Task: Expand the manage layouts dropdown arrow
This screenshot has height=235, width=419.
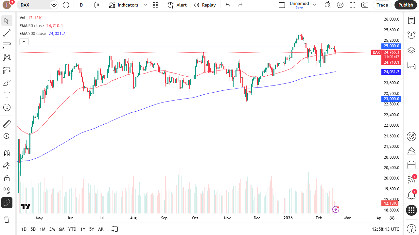Action: coord(315,5)
